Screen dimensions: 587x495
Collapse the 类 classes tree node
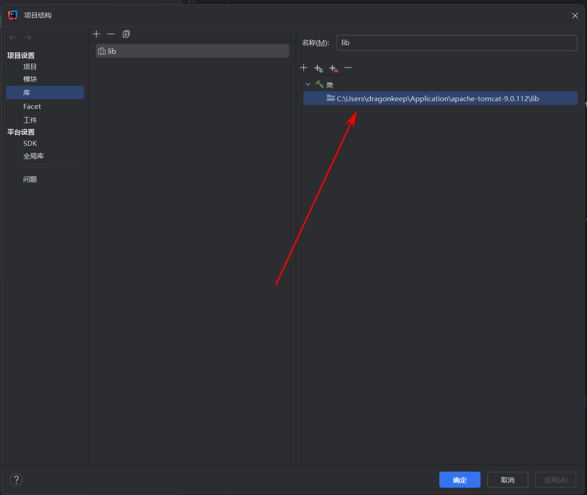308,85
